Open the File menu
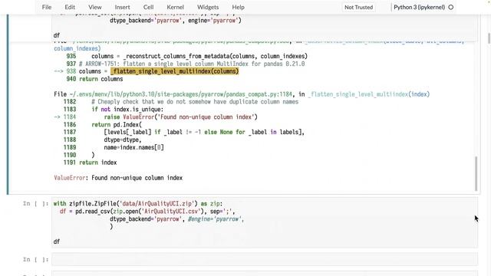The width and height of the screenshot is (491, 276). click(47, 7)
